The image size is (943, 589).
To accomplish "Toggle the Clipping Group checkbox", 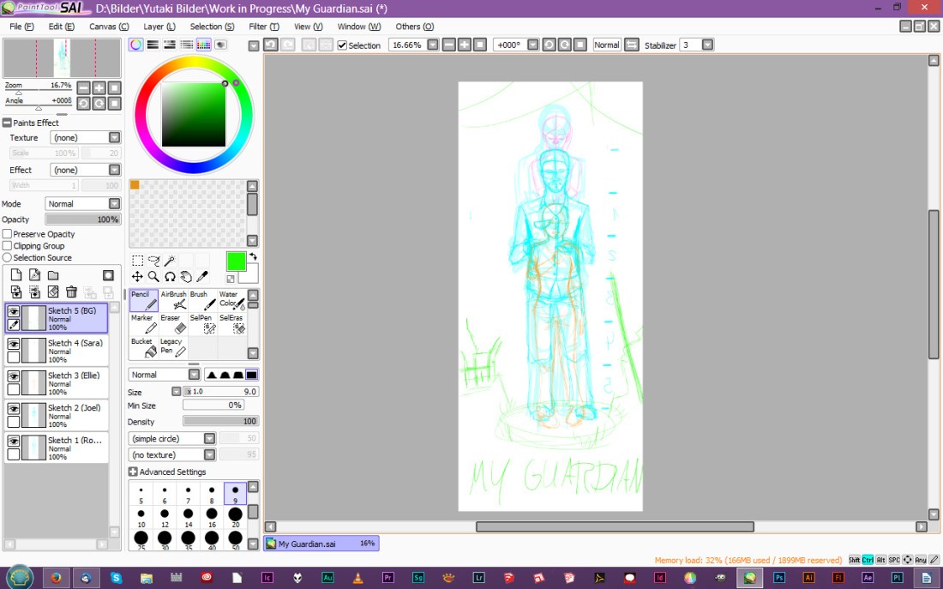I will pyautogui.click(x=8, y=246).
